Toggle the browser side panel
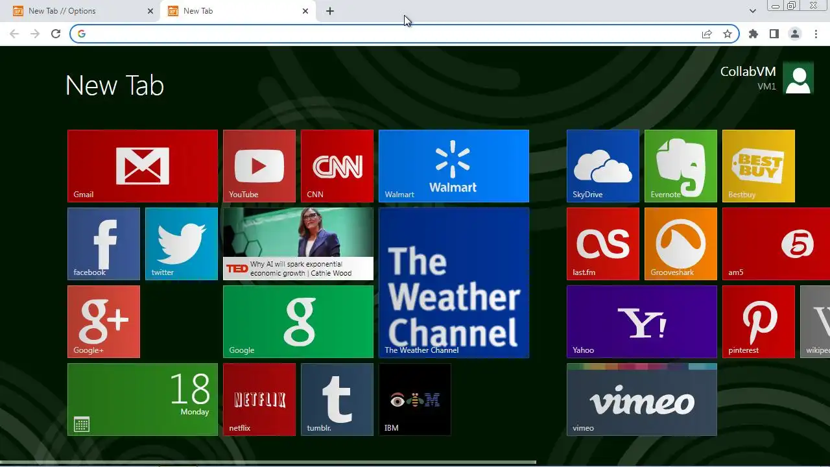This screenshot has height=467, width=830. click(774, 34)
